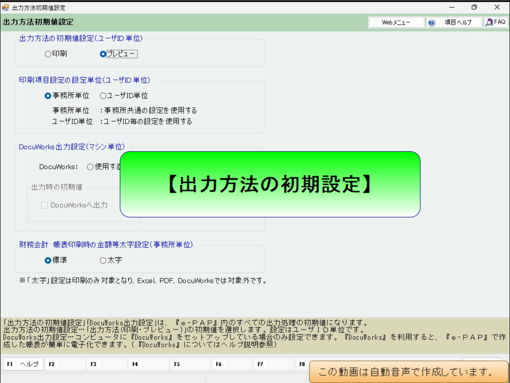Image resolution: width=510 pixels, height=383 pixels.
Task: Open the FAQ button
Action: coord(496,23)
